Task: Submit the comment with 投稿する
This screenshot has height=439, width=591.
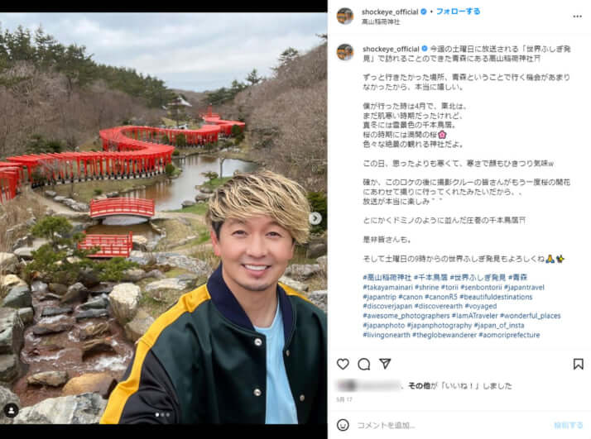Action: point(569,426)
